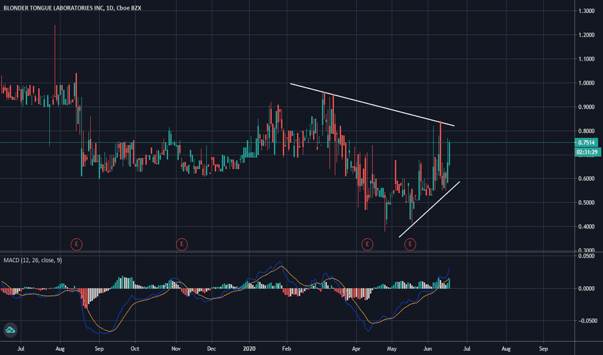
Task: Click the MACD (12, 26, close, 9) label
Action: click(x=33, y=260)
